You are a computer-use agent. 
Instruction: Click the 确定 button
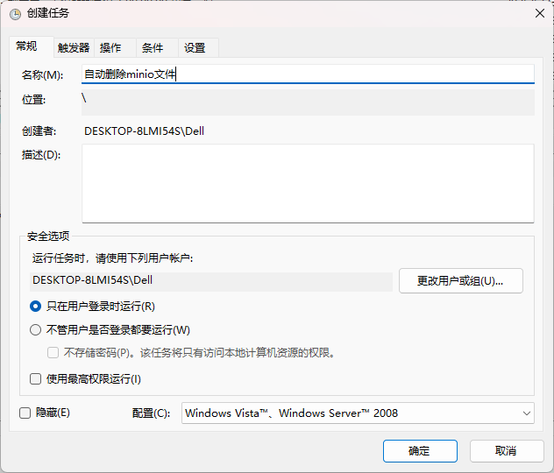click(420, 451)
